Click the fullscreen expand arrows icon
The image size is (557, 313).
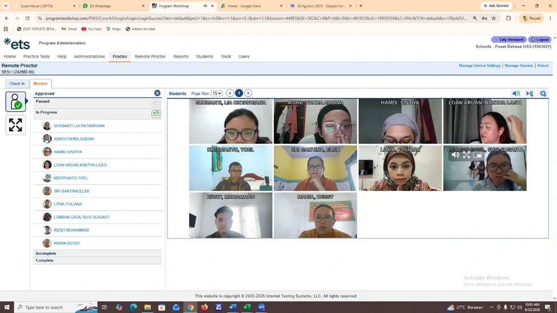tap(15, 125)
